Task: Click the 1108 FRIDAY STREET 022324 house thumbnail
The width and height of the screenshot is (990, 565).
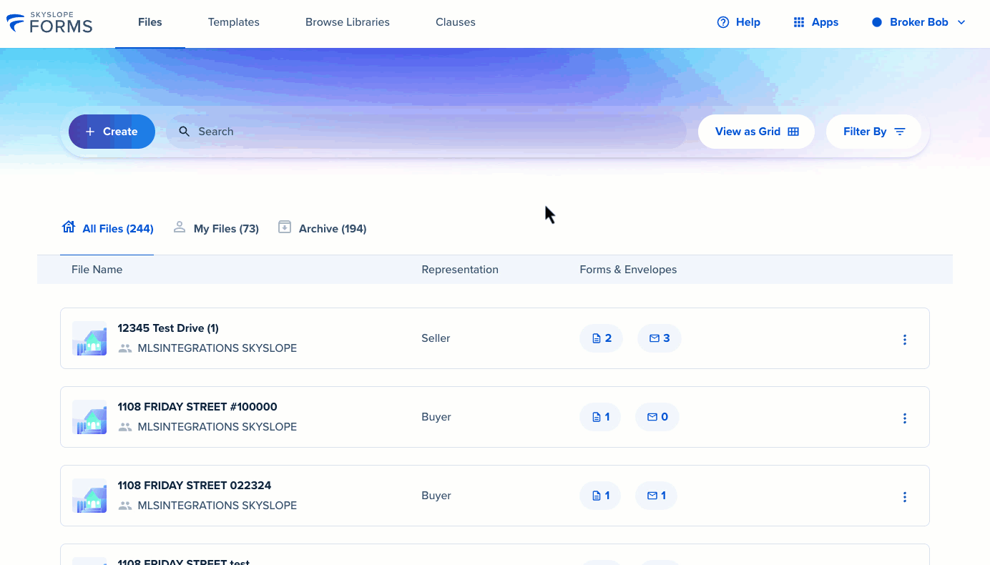Action: [89, 496]
